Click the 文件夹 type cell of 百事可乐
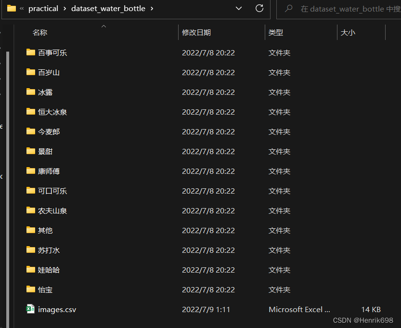Viewport: 401px width, 328px height. (x=279, y=52)
